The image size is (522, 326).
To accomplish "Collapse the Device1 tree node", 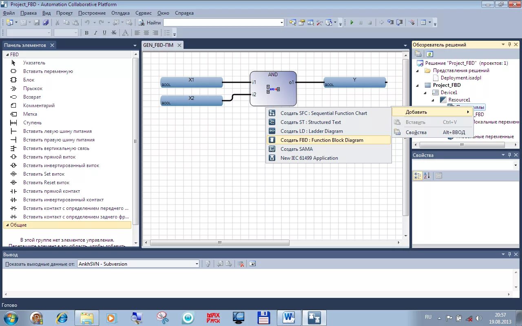I will click(x=425, y=93).
